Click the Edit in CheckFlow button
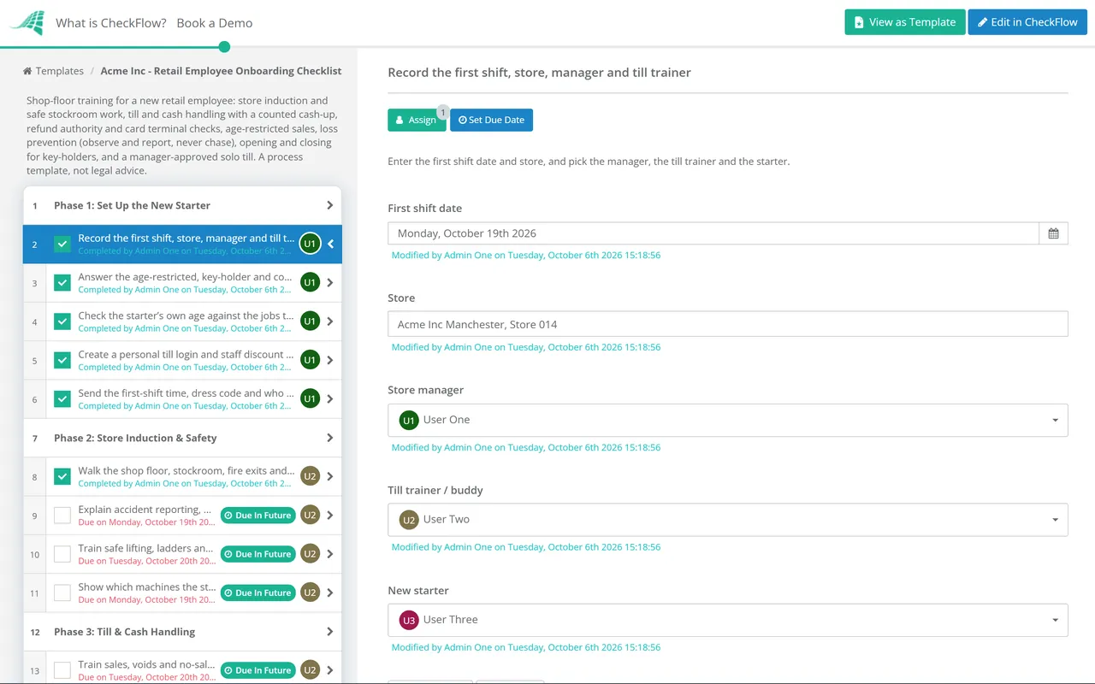The width and height of the screenshot is (1095, 684). 1027,22
